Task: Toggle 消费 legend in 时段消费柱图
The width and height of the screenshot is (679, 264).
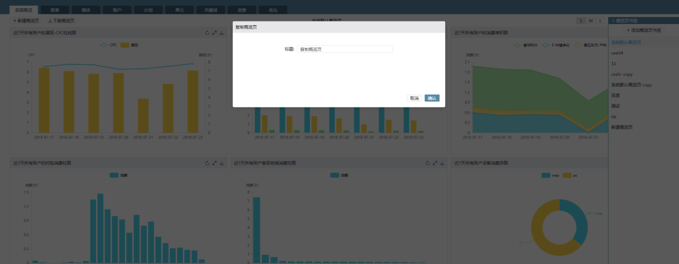Action: coord(119,175)
